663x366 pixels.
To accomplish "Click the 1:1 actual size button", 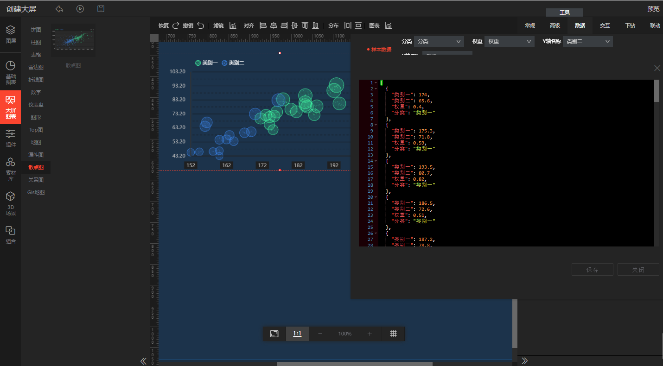I will 297,334.
